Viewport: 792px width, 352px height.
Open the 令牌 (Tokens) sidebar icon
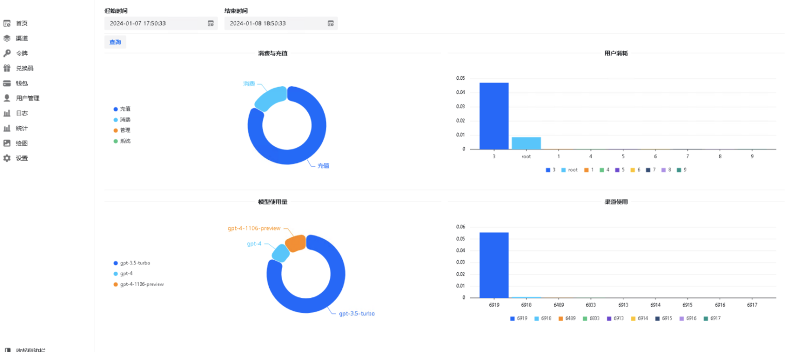pos(7,53)
